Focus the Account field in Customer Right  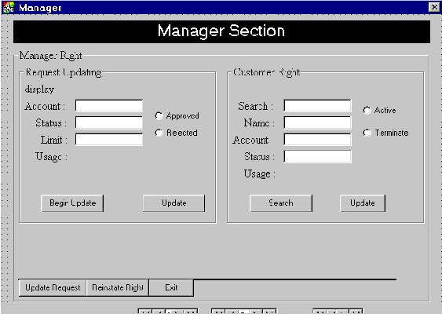[x=317, y=140]
